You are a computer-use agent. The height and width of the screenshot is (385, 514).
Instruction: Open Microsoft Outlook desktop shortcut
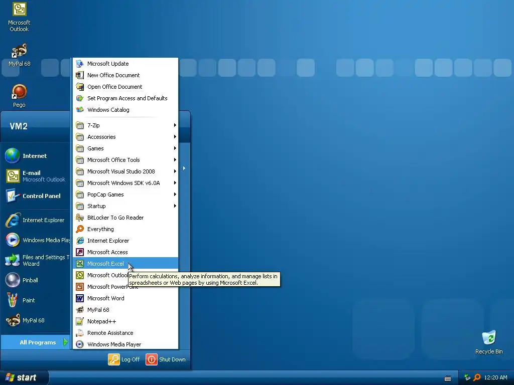pos(19,17)
